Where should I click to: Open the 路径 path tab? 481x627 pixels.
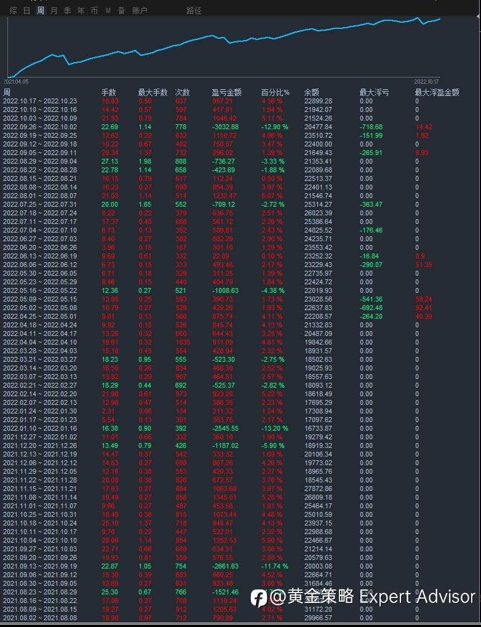click(x=194, y=11)
